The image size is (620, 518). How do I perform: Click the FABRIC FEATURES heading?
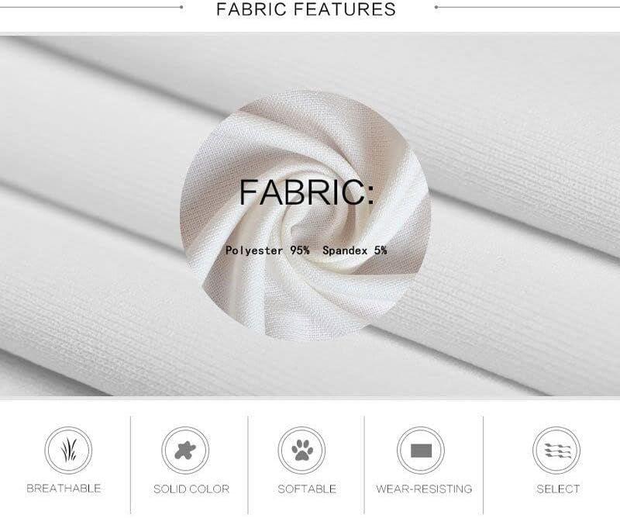coord(306,9)
